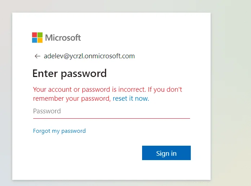Viewport: 251px width, 186px height.
Task: Click the green square of Microsoft logo
Action: (x=40, y=35)
